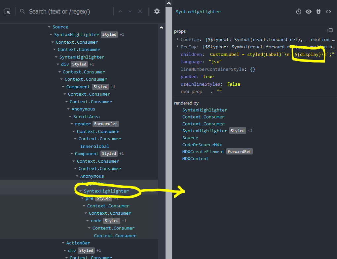This screenshot has width=337, height=259.
Task: Toggle useInlineStyles prop to true
Action: tap(233, 84)
